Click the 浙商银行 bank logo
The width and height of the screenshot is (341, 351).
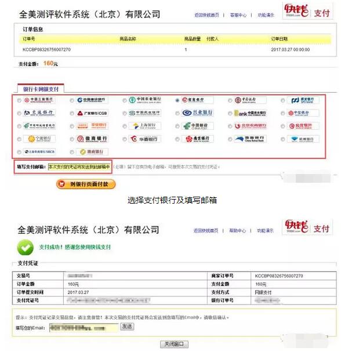click(x=92, y=151)
